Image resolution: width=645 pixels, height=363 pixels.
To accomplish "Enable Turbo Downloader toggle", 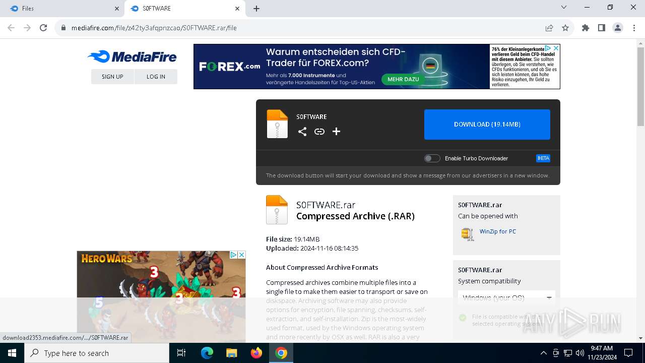I will point(432,158).
